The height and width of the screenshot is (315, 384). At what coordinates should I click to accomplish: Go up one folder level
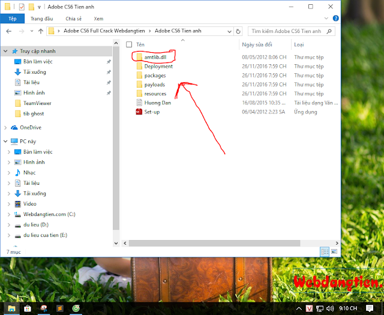(x=41, y=31)
